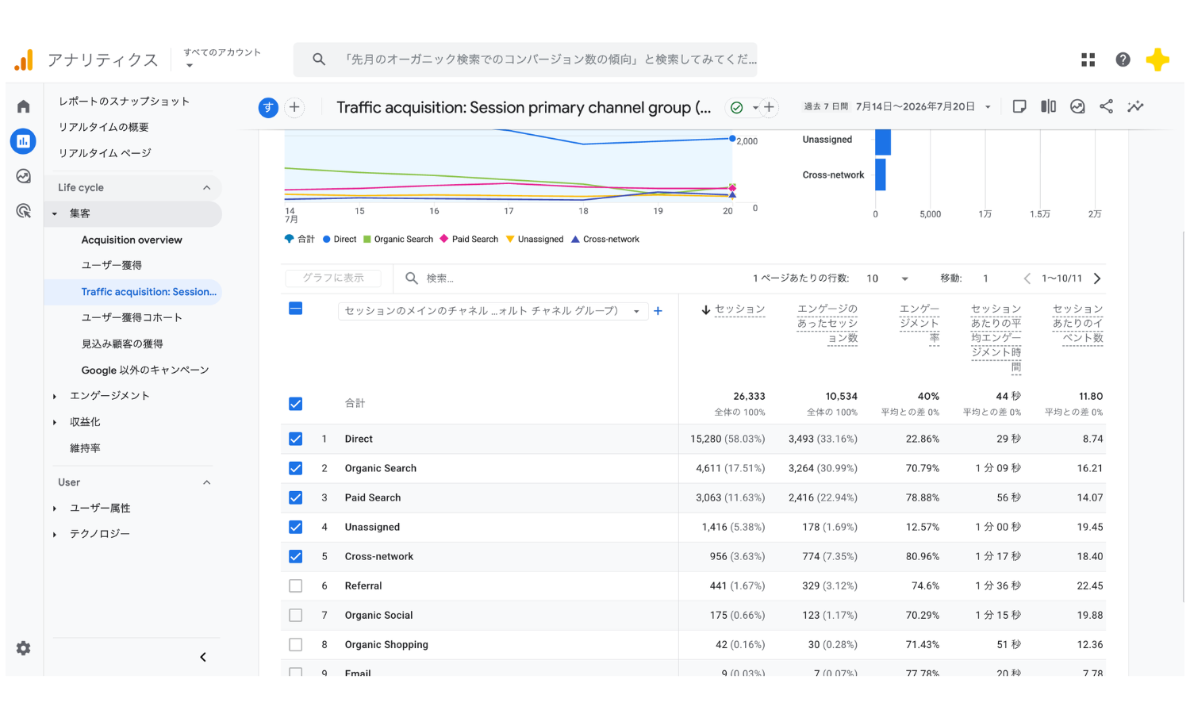Add secondary dimension with blue plus

click(658, 311)
